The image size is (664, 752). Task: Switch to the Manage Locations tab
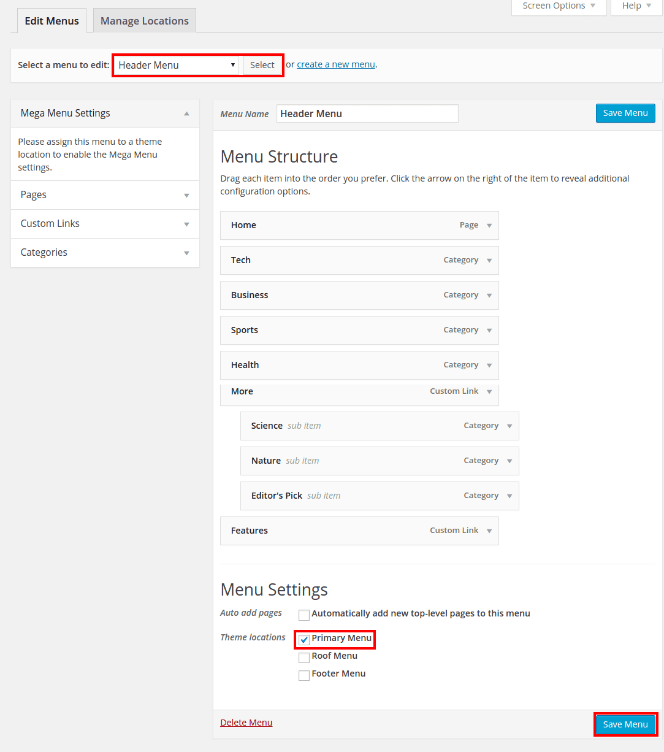[x=144, y=20]
